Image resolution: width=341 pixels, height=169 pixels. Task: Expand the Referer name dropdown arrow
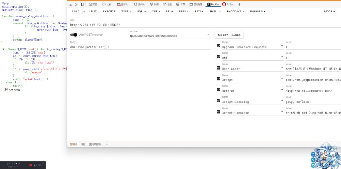[x=282, y=90]
